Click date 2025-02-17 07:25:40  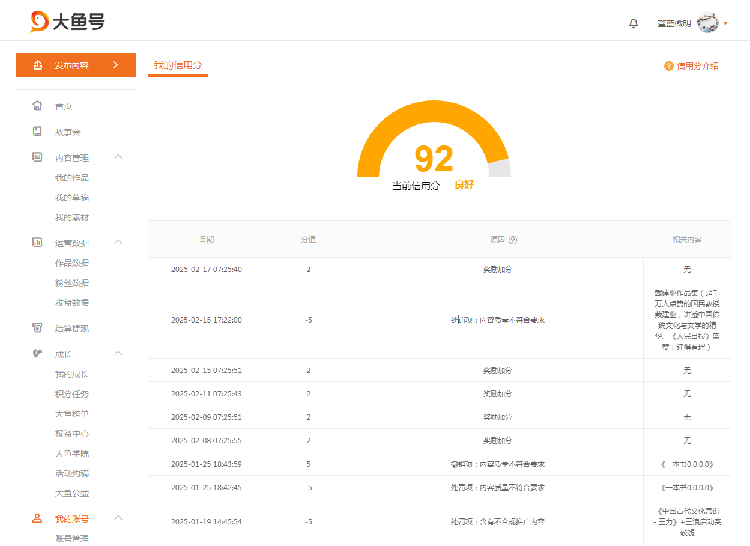[207, 270]
